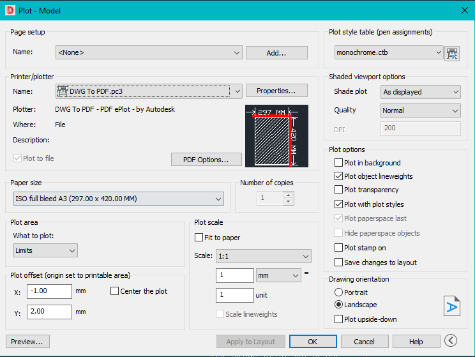Expand the What to plot dropdown
This screenshot has width=475, height=357.
coord(45,250)
